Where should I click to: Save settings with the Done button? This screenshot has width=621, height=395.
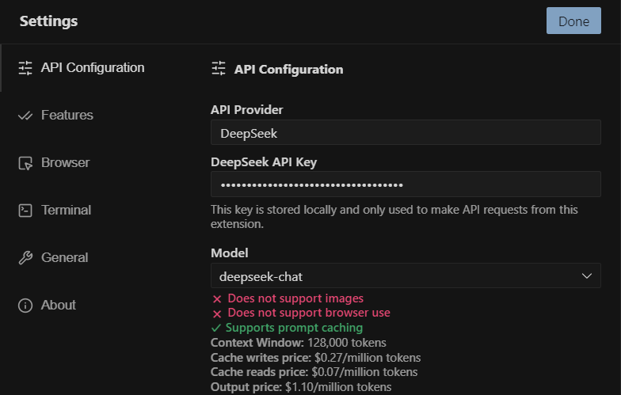(573, 21)
